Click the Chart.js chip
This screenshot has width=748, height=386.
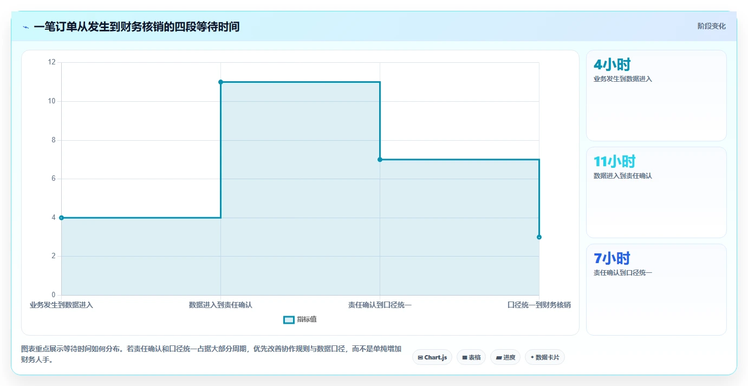click(x=432, y=357)
